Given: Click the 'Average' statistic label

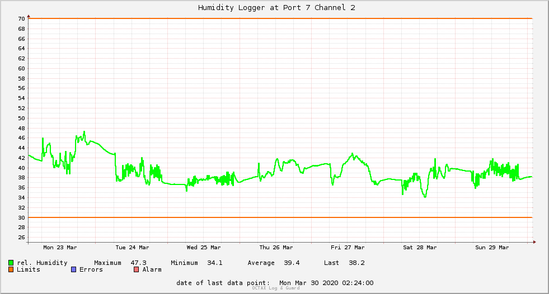Looking at the screenshot, I should pyautogui.click(x=261, y=263).
